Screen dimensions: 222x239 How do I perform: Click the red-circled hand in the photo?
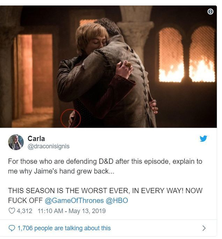tap(71, 118)
